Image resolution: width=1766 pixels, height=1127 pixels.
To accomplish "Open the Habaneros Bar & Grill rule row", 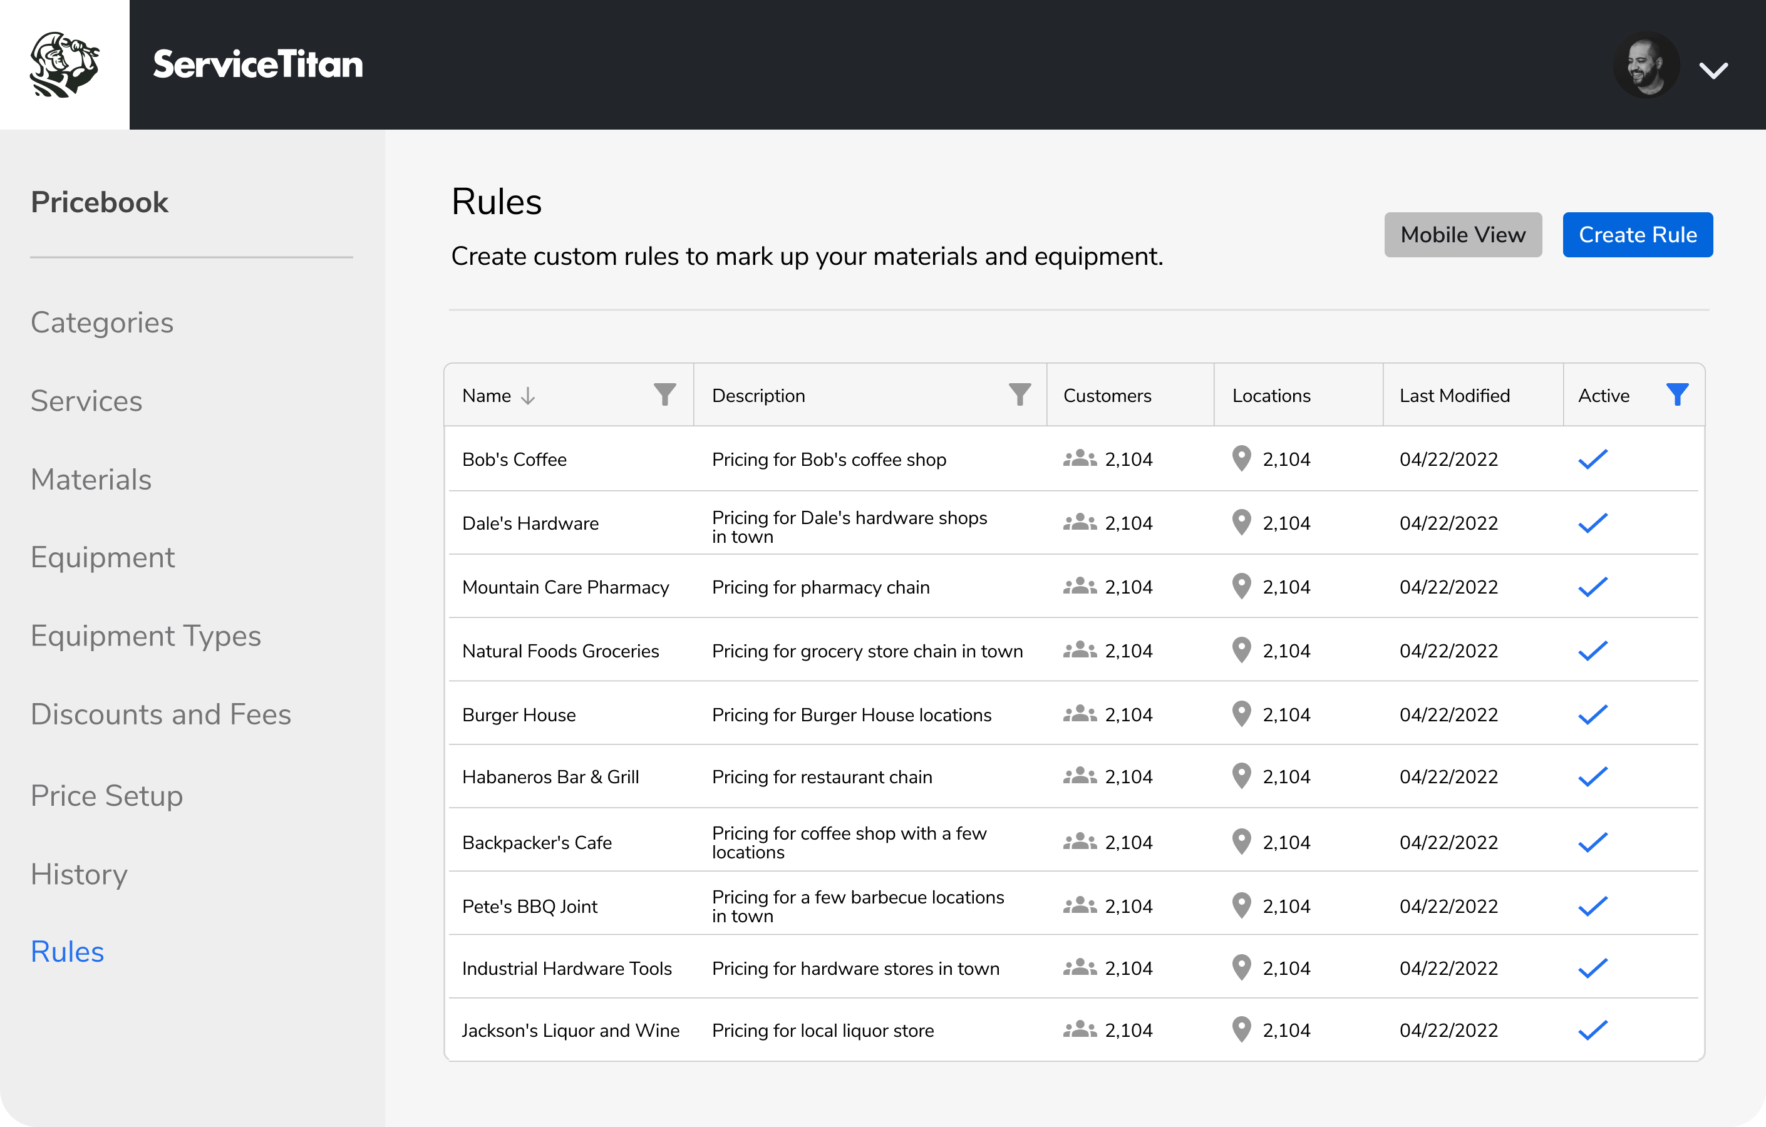I will pyautogui.click(x=550, y=776).
